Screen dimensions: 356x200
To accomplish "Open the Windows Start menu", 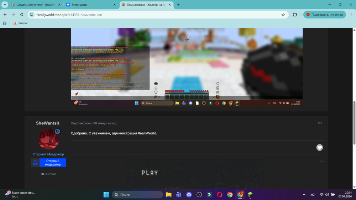I will (x=106, y=195).
